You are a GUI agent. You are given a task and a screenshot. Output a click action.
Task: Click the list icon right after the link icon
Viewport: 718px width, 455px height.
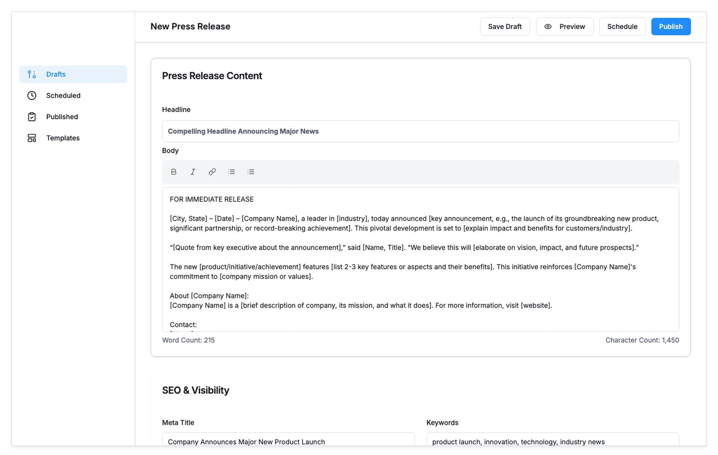231,172
